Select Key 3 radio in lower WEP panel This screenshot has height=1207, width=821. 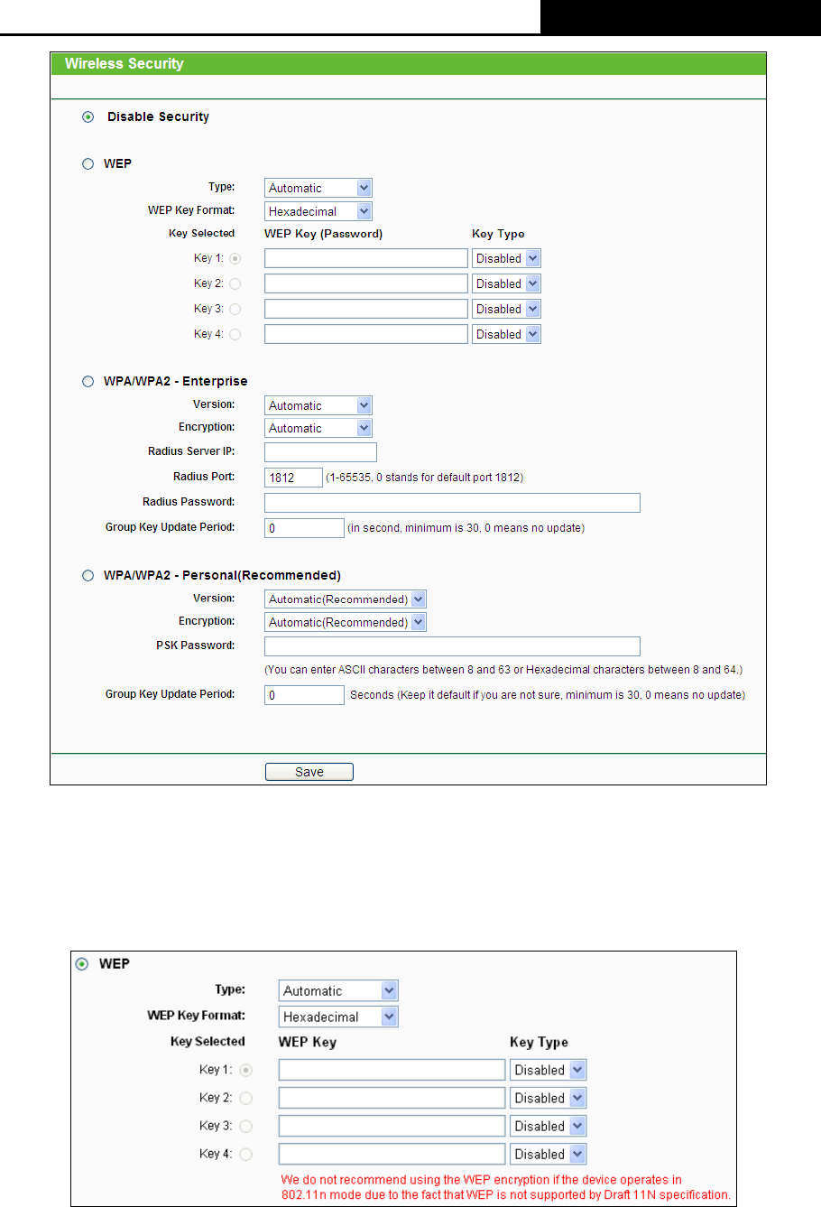[x=246, y=1126]
